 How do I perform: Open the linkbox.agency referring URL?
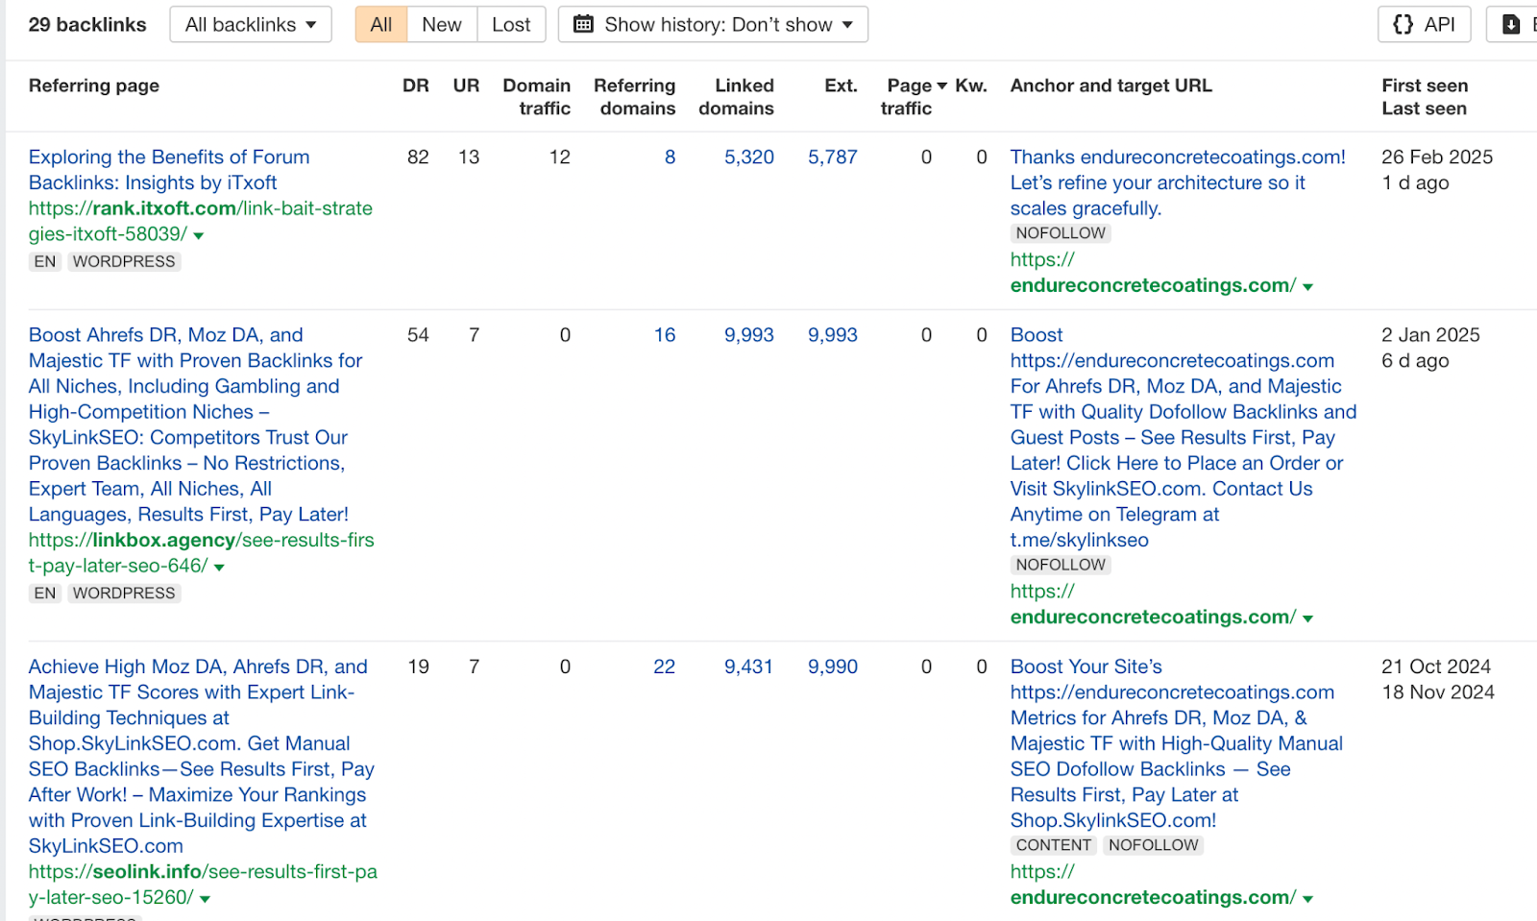click(x=201, y=552)
